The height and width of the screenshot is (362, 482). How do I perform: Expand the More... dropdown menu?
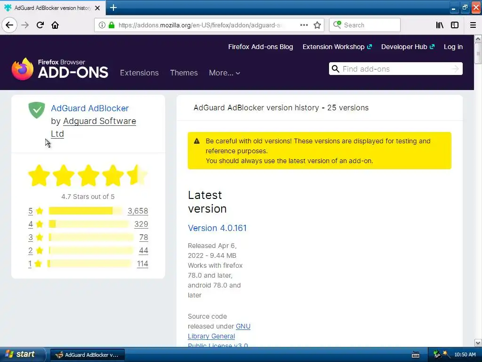[225, 73]
